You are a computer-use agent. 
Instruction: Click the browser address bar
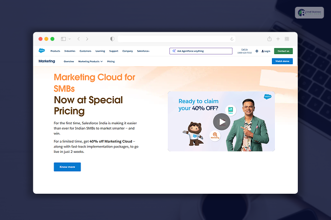coord(176,39)
